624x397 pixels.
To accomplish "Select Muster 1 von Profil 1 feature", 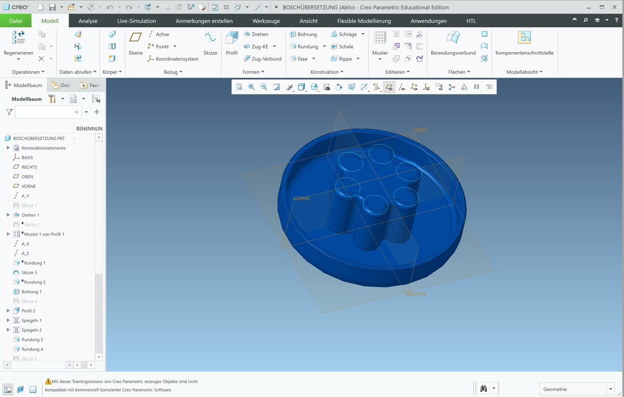I will pos(44,234).
